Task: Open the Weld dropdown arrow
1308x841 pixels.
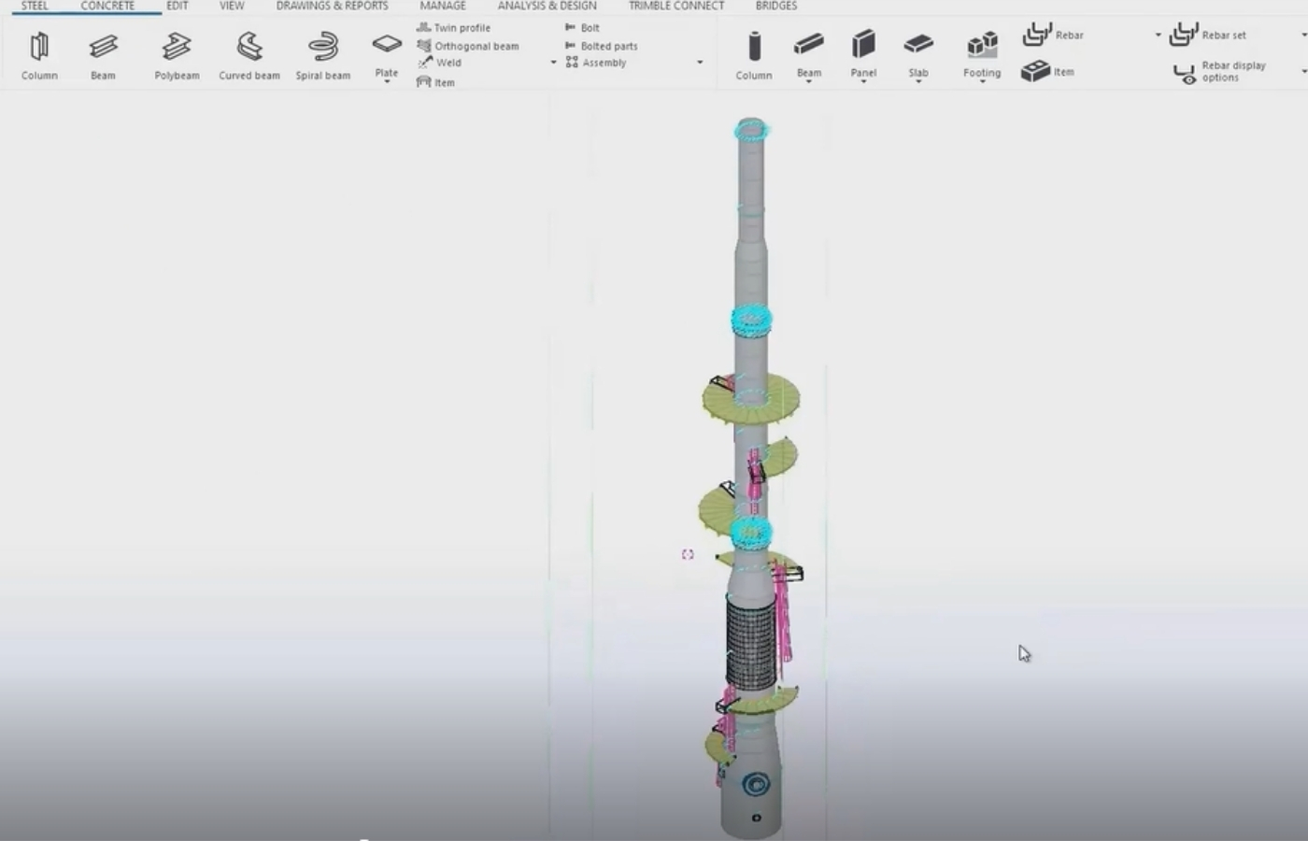Action: click(x=553, y=63)
